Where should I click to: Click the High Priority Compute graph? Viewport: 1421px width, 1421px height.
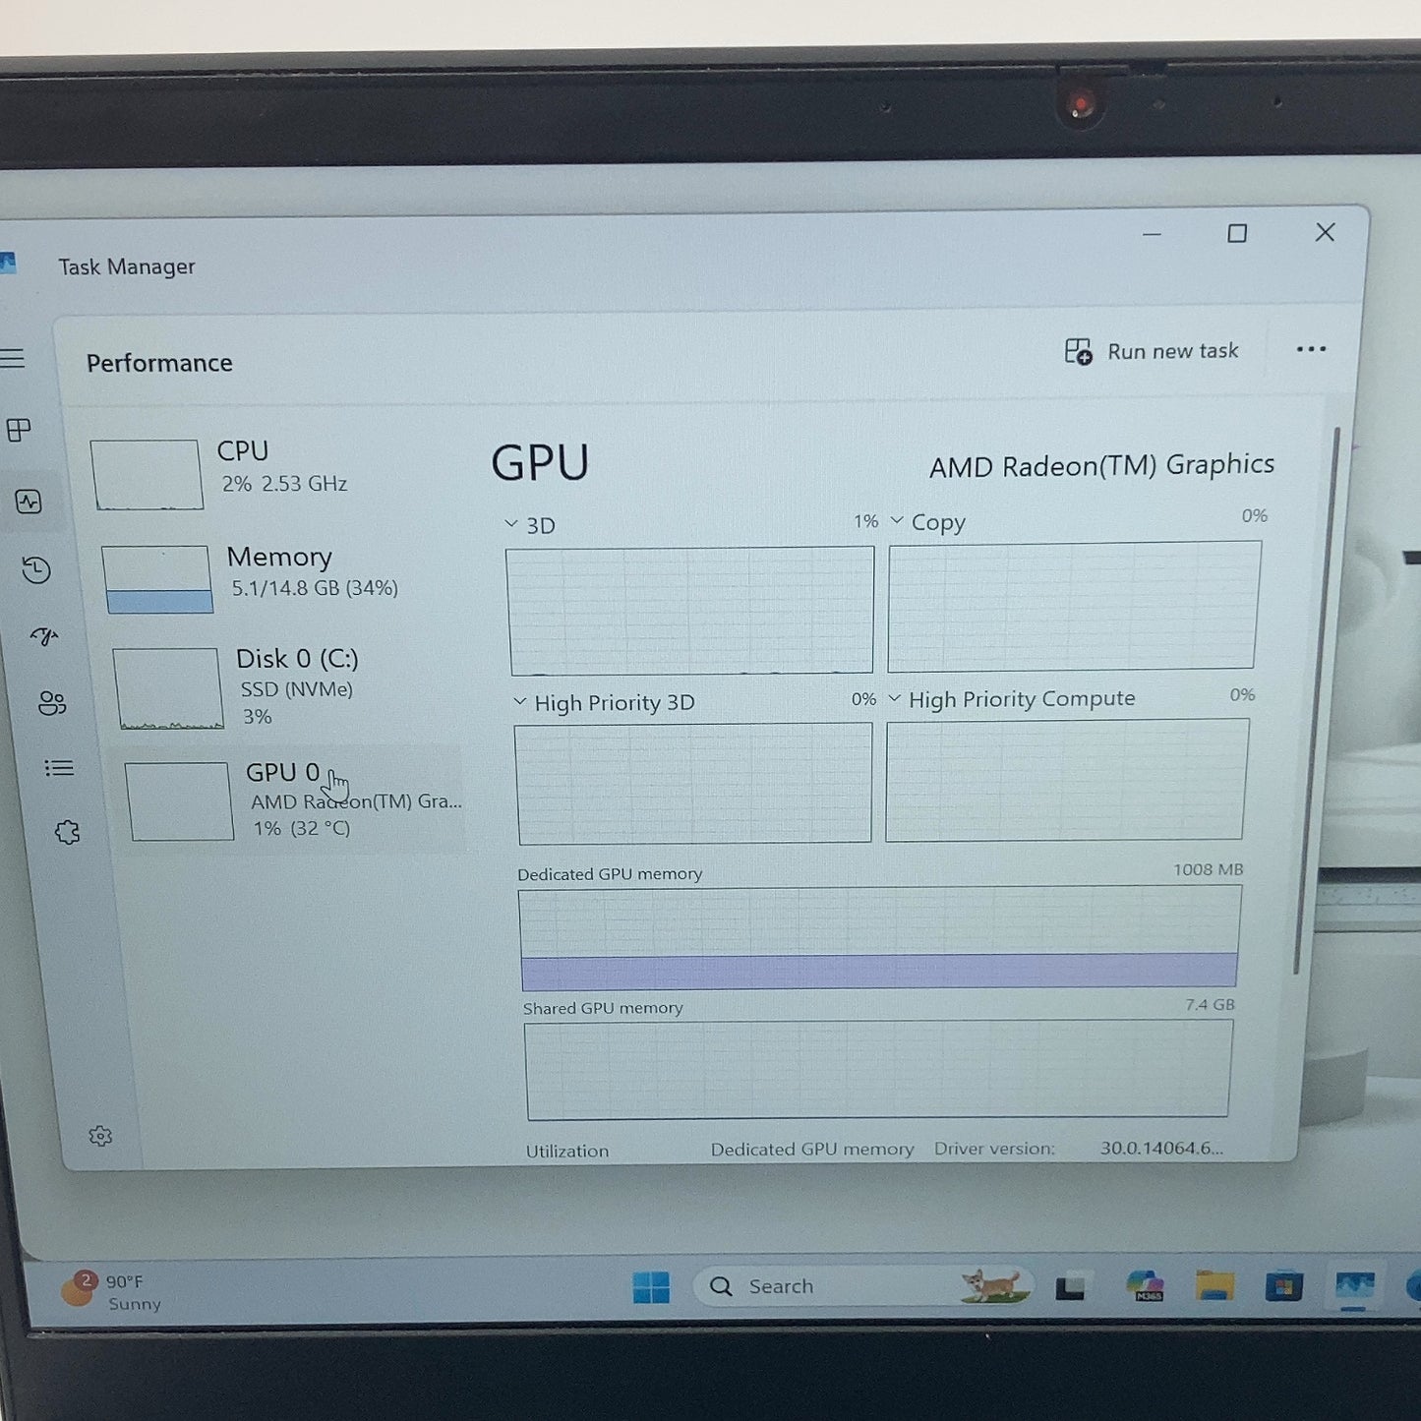1067,780
